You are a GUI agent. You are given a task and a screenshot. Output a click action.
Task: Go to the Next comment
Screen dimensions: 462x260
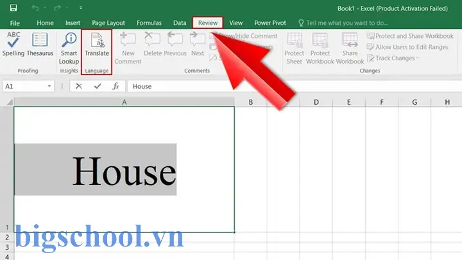click(x=198, y=44)
